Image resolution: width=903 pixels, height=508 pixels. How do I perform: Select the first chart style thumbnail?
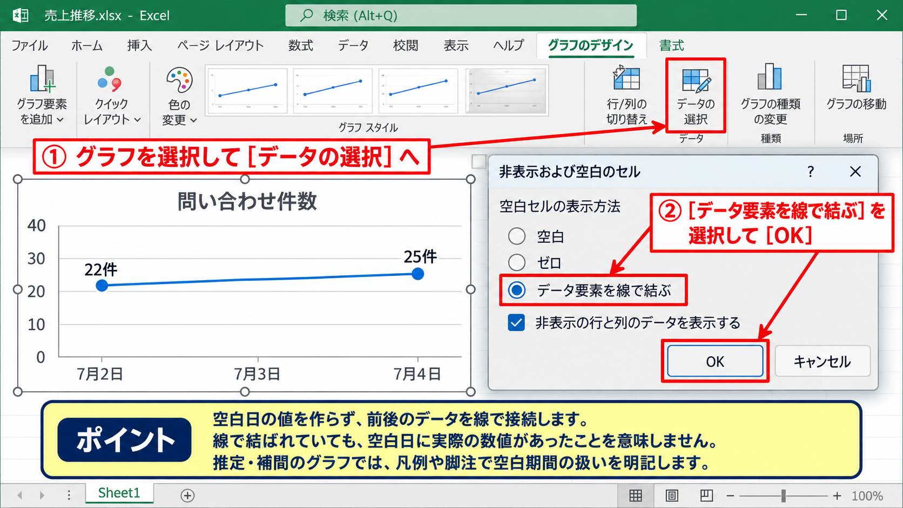point(247,91)
